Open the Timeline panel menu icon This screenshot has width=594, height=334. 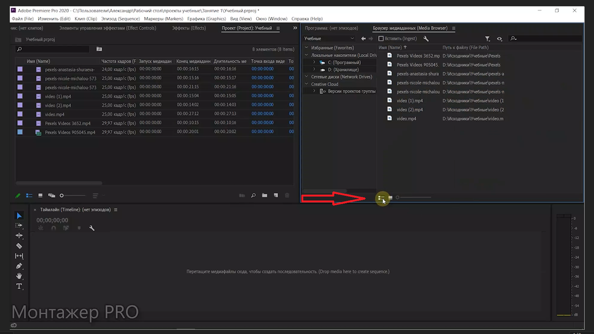click(x=116, y=210)
